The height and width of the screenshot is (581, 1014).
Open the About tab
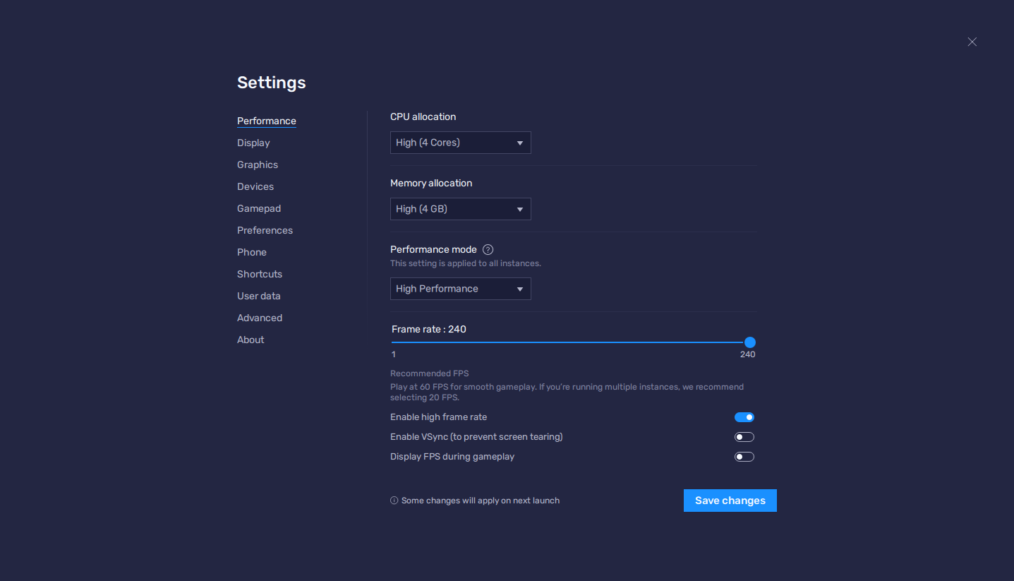(x=251, y=340)
